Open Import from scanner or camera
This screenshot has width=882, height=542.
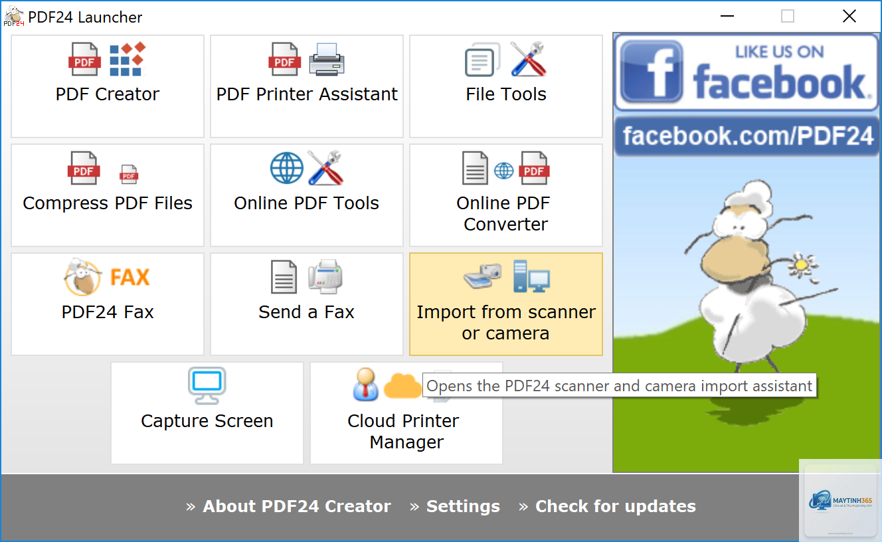click(506, 304)
